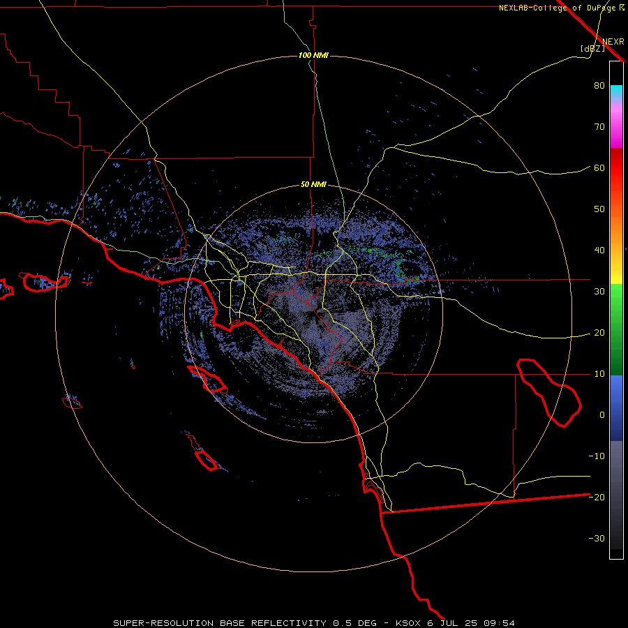
Task: Click the Salton Sea red outline on map
Action: 549,393
